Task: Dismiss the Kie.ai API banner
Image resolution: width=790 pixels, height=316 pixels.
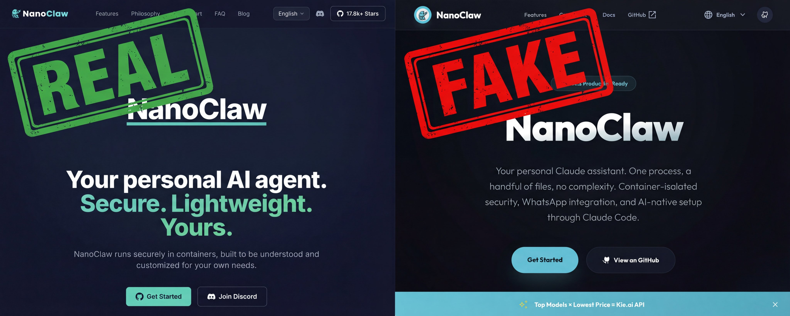Action: click(775, 305)
